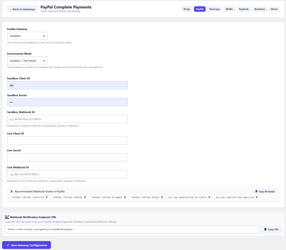The height and width of the screenshot is (250, 286).
Task: Click BILLING.SUBSCRIPTION.CANCELLED event chip text
Action: (235, 197)
